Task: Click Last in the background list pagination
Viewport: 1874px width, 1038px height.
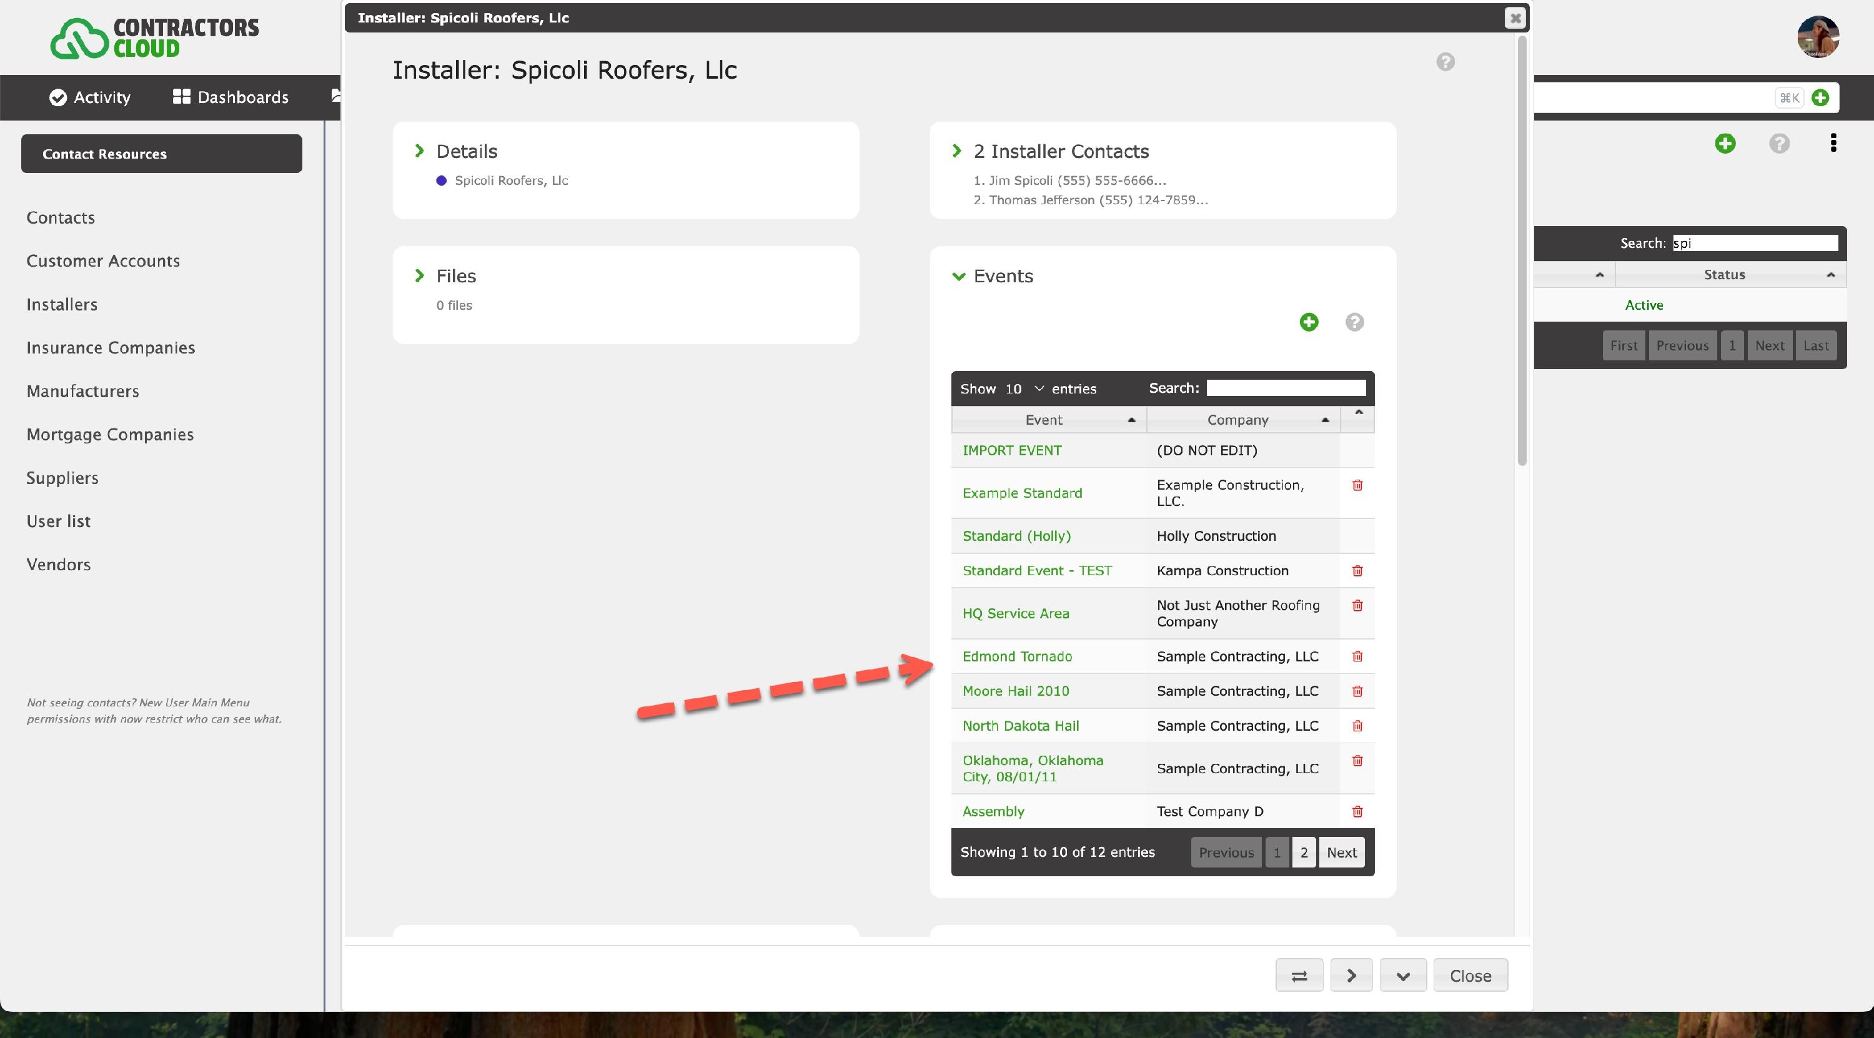Action: (x=1816, y=345)
